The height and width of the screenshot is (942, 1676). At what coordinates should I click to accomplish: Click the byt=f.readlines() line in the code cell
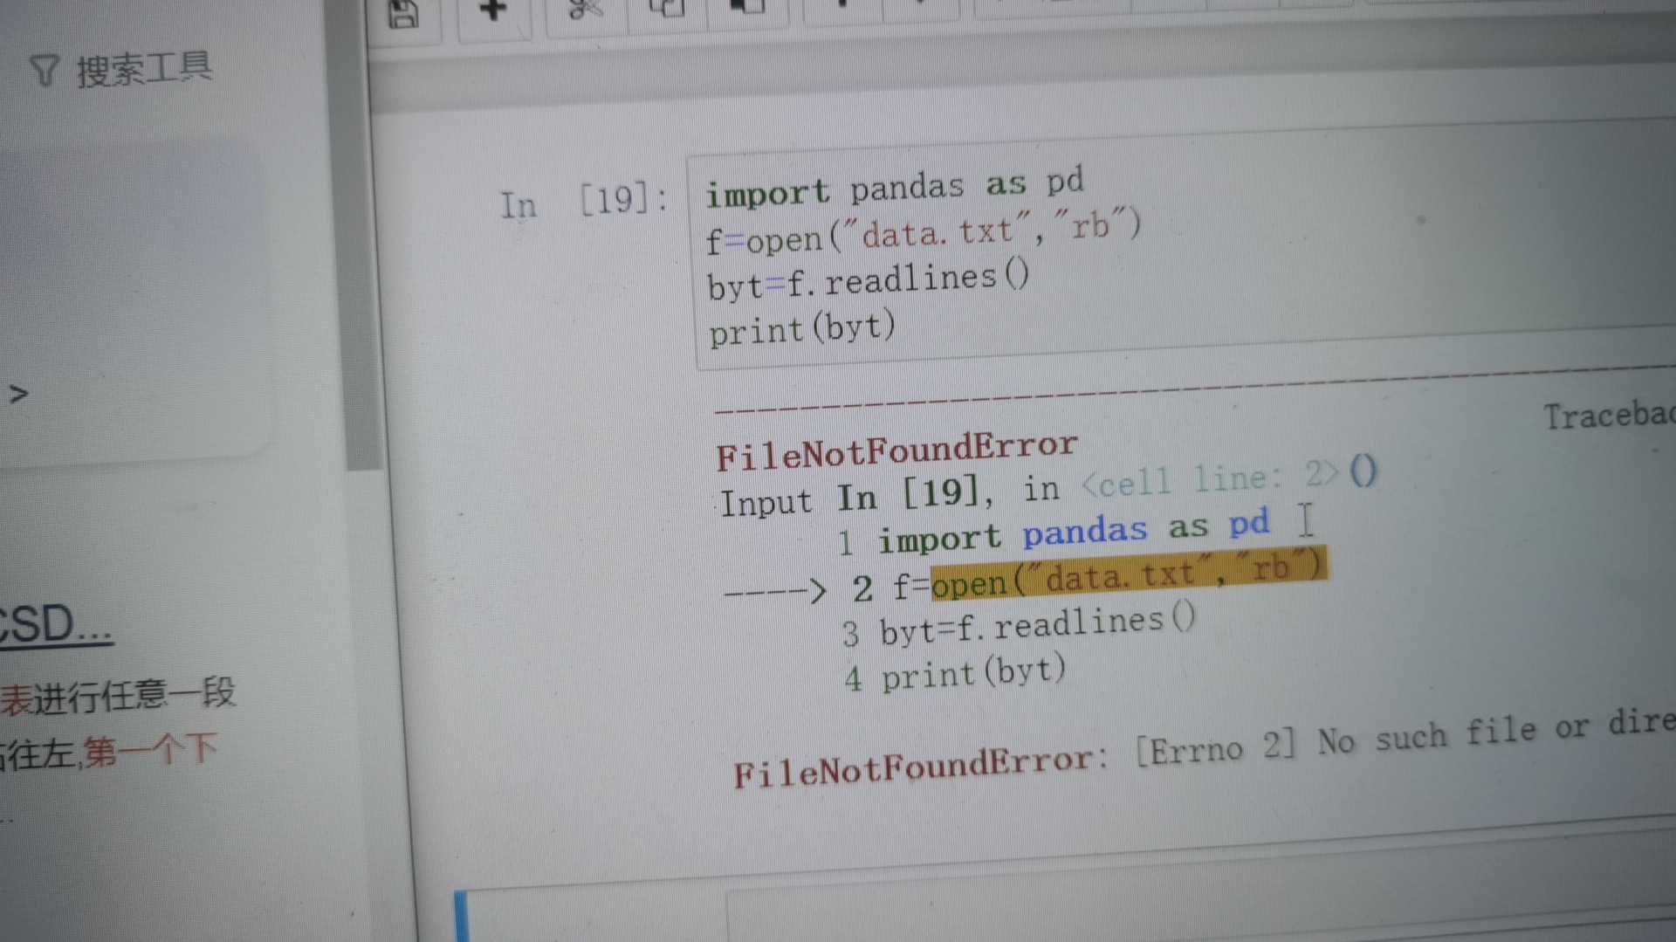[868, 281]
